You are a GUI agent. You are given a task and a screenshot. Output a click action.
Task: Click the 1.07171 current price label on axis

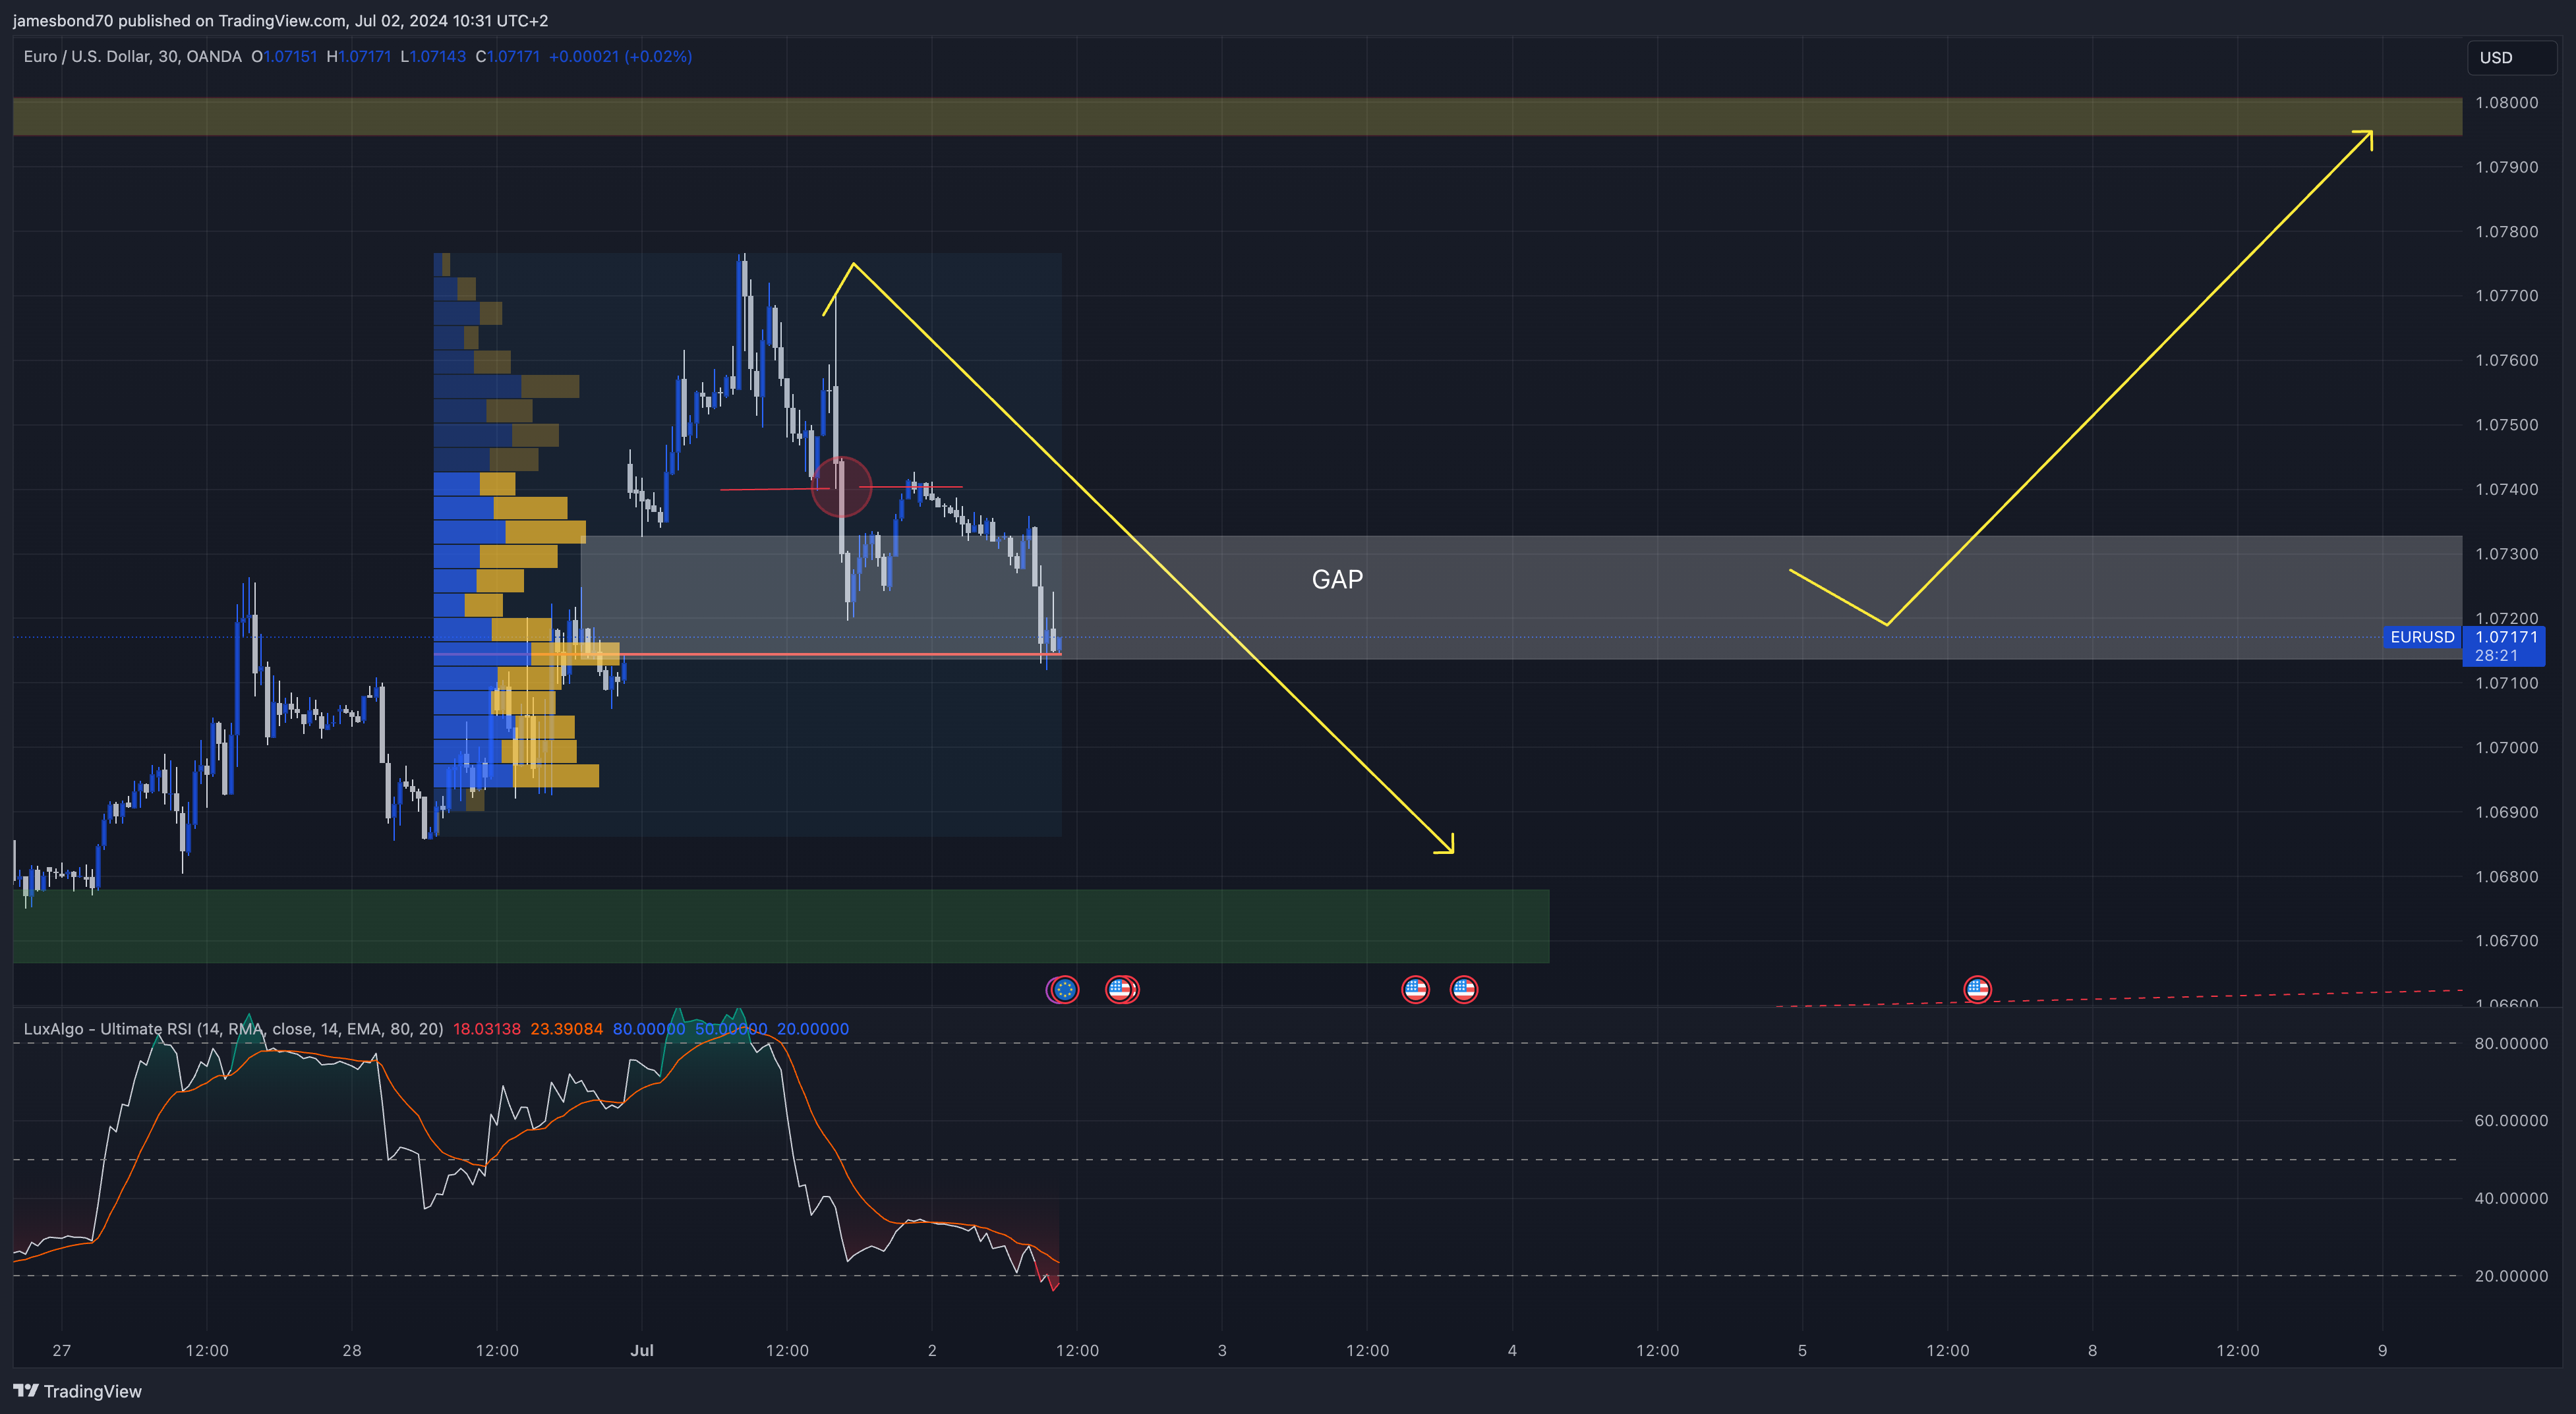click(x=2506, y=636)
